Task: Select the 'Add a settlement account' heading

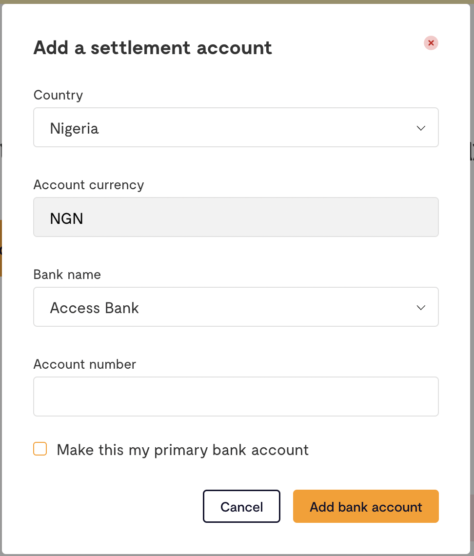Action: click(153, 47)
